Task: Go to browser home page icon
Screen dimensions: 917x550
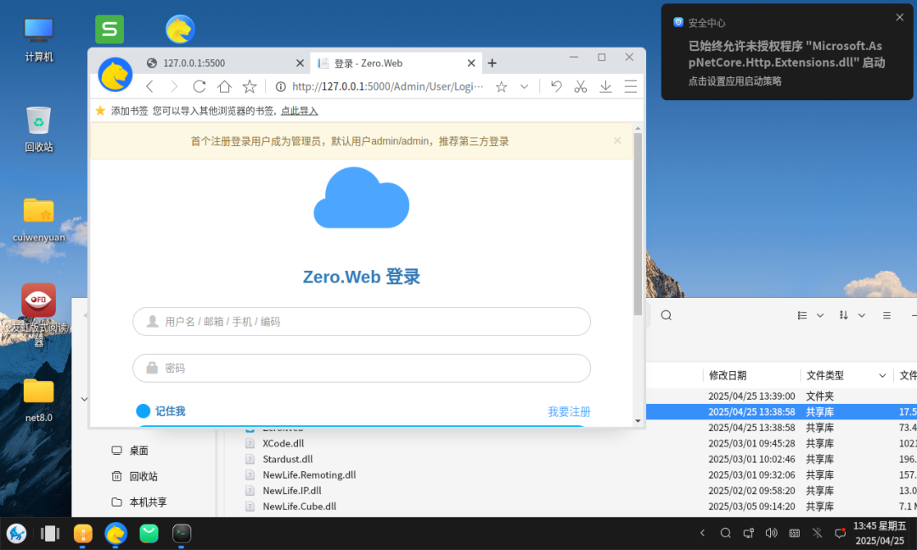Action: pos(224,87)
